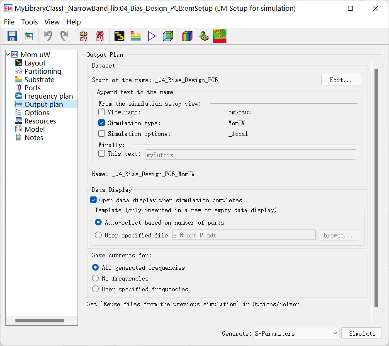
Task: Click the Undo arrow icon
Action: point(48,36)
